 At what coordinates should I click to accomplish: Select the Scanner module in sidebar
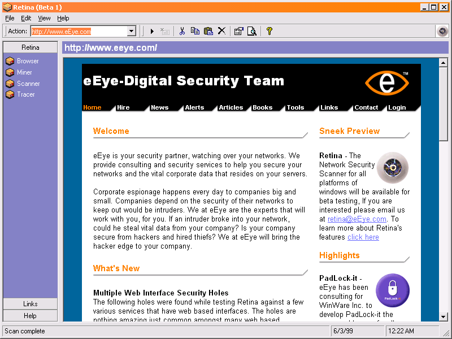click(28, 84)
